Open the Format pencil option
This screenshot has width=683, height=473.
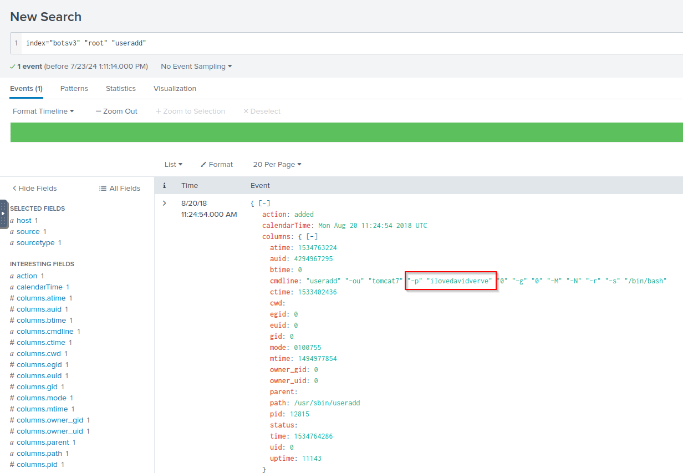[x=217, y=165]
